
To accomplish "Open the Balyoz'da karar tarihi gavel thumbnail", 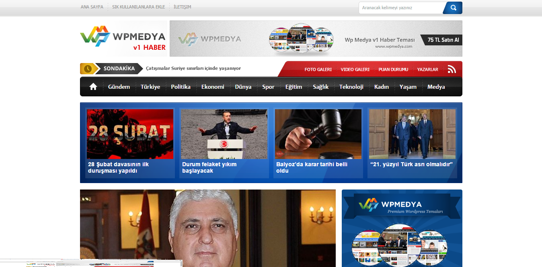I will 318,134.
